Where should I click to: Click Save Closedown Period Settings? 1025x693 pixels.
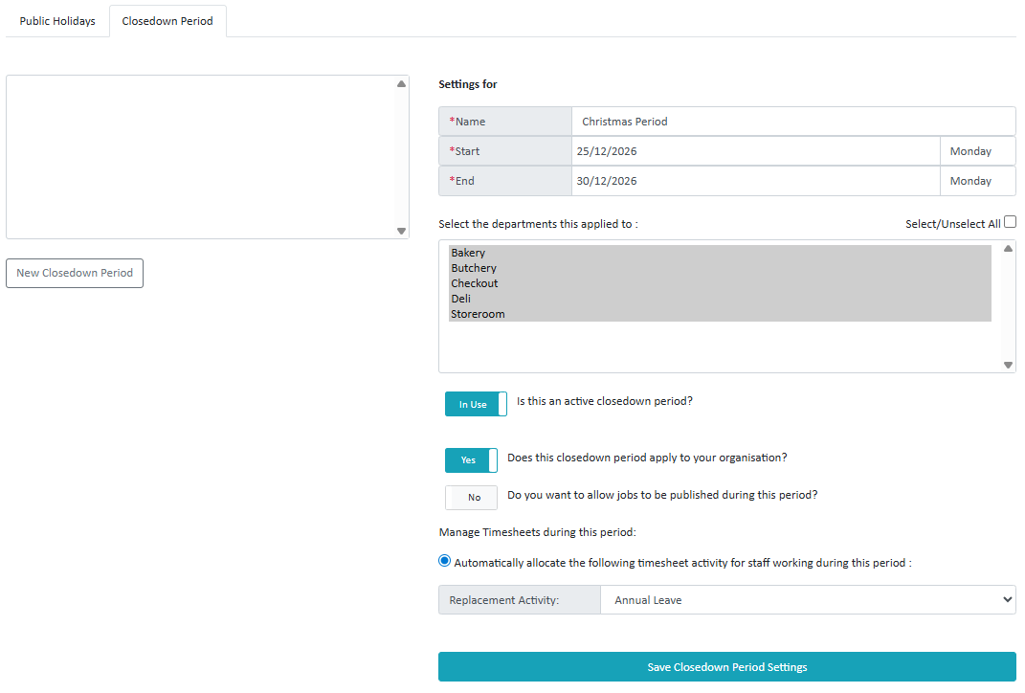click(x=727, y=667)
